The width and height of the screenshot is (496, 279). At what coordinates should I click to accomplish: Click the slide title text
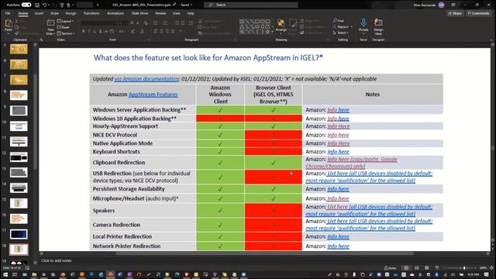208,58
